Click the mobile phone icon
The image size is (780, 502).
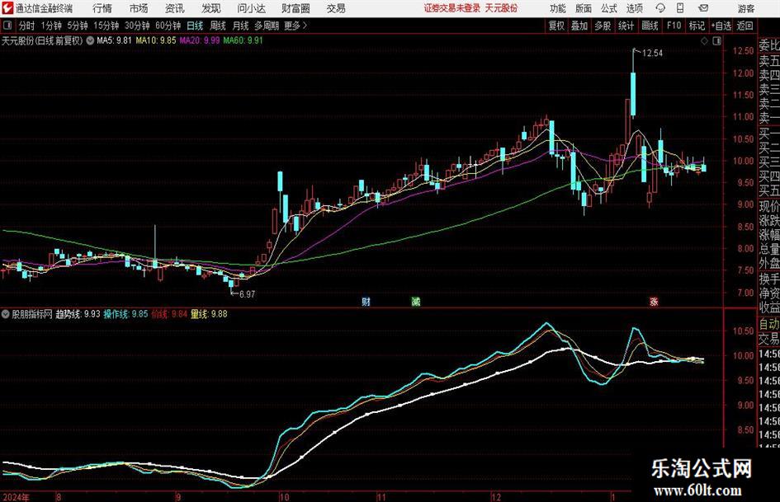click(x=680, y=8)
